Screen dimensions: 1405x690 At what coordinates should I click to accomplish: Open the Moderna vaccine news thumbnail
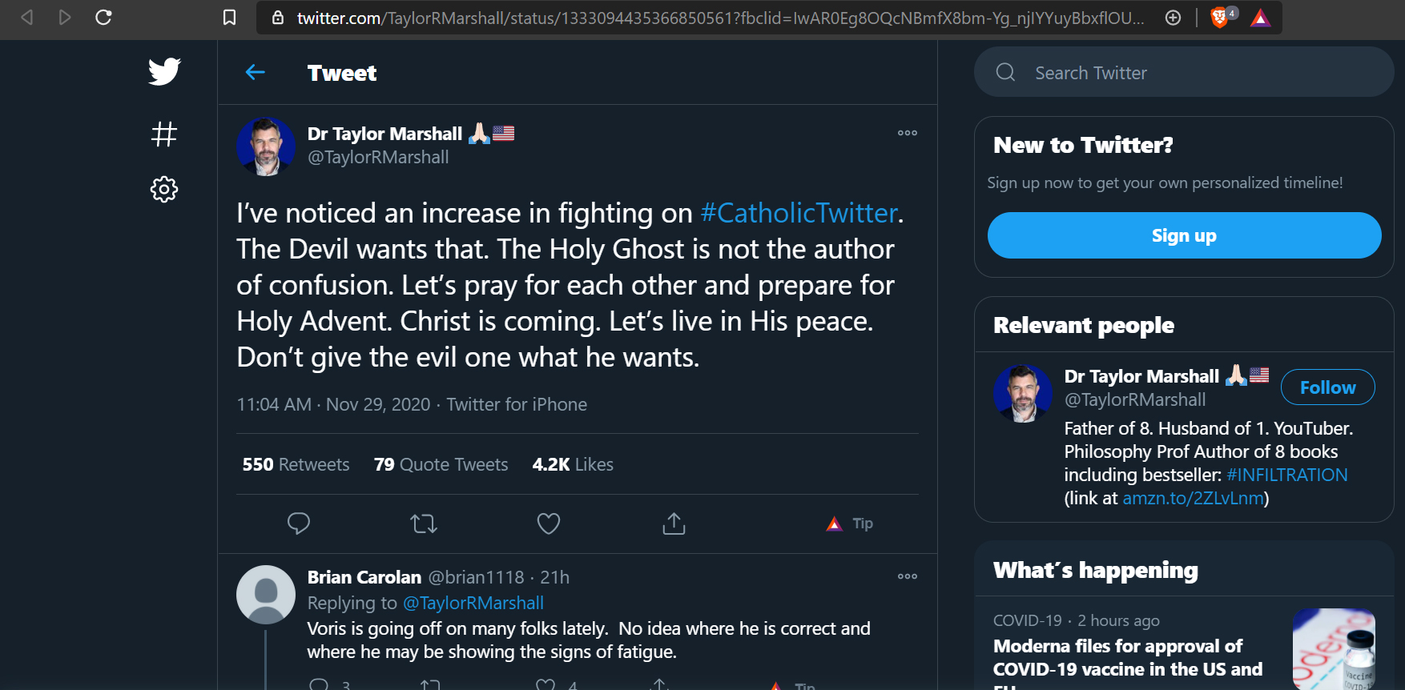(1334, 648)
